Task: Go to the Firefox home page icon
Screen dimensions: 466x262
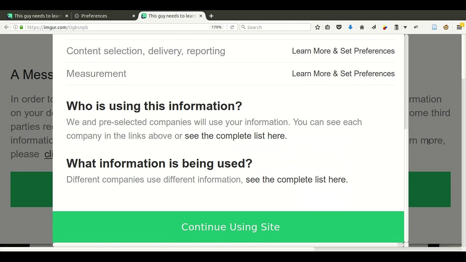Action: tap(362, 27)
